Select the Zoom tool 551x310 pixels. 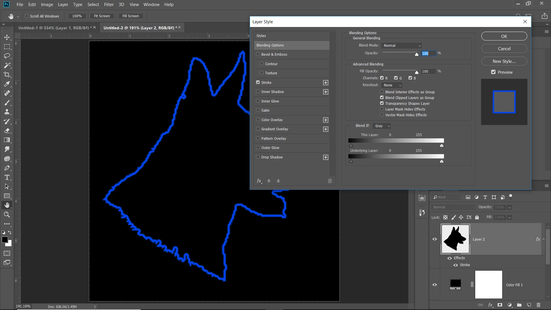click(7, 214)
